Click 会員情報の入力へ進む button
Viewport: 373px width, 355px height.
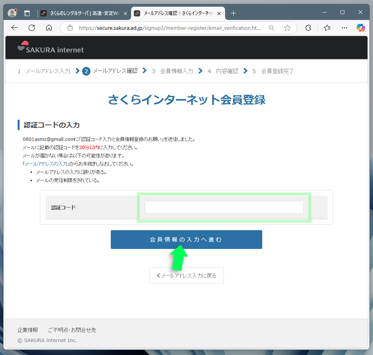(186, 240)
